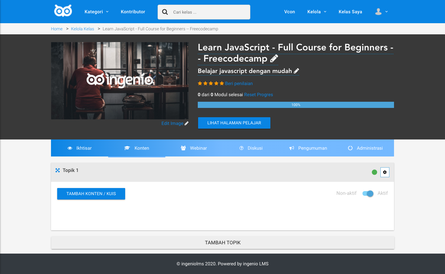Switch to the Administrasi tab
The width and height of the screenshot is (445, 274).
pyautogui.click(x=365, y=148)
